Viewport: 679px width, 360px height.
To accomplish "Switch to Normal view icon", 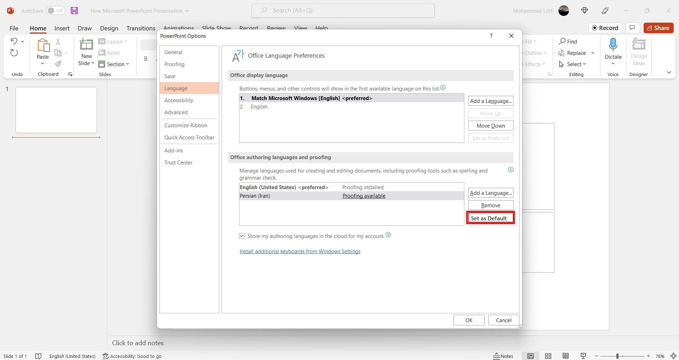I will (530, 356).
